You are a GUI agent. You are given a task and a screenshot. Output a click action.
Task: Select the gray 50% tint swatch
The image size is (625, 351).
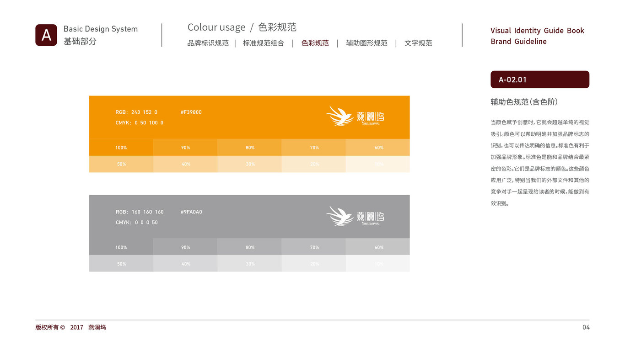coord(121,263)
